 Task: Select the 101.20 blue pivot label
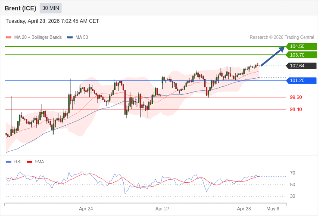click(x=301, y=81)
